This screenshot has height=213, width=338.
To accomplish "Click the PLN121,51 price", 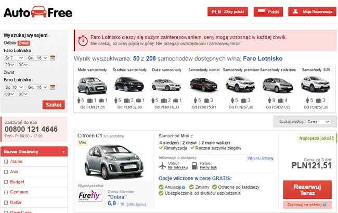I will click(x=311, y=165).
